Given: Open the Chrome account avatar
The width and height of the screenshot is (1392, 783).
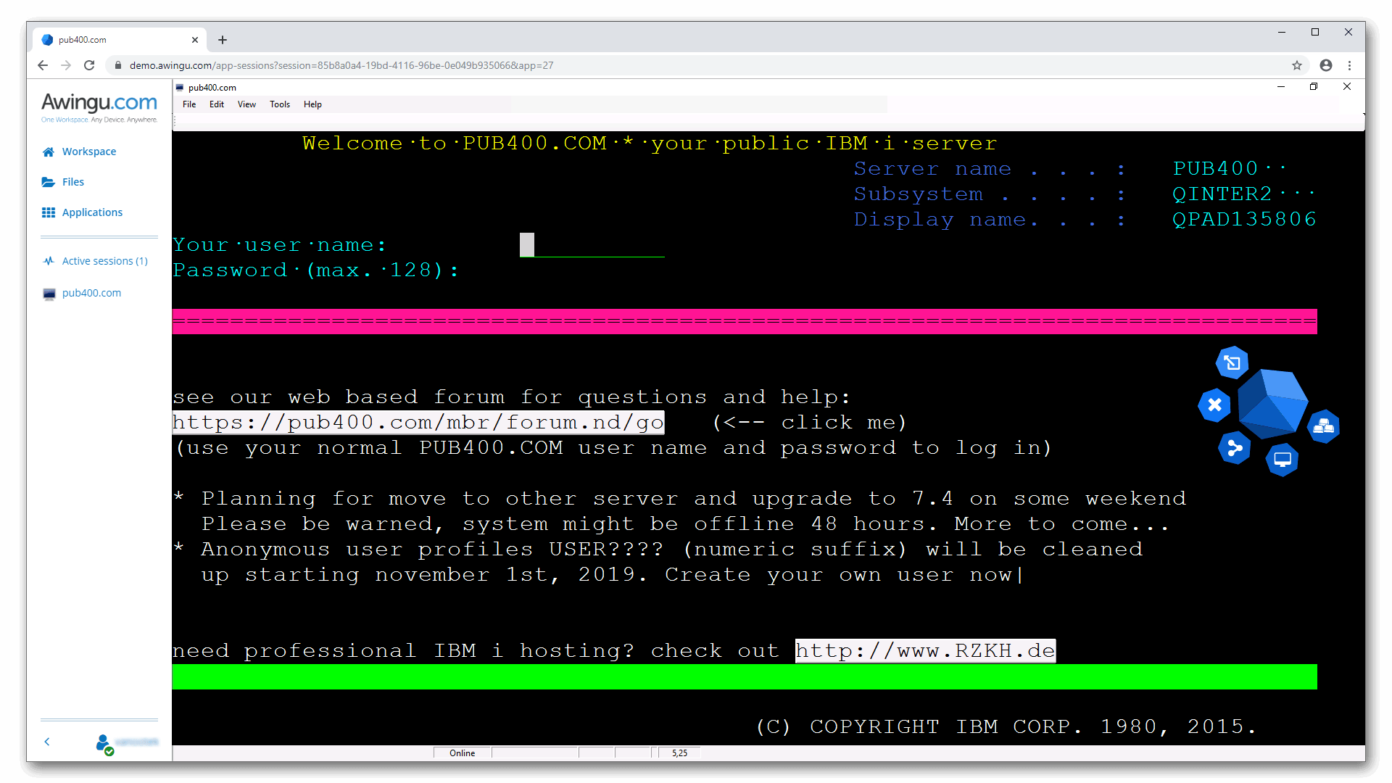Looking at the screenshot, I should tap(1326, 65).
